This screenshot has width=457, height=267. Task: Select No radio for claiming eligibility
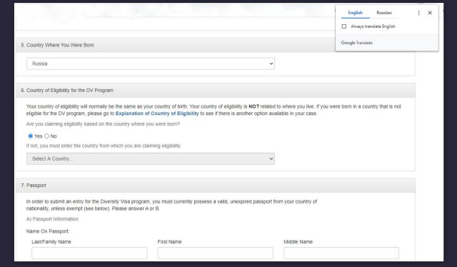46,136
